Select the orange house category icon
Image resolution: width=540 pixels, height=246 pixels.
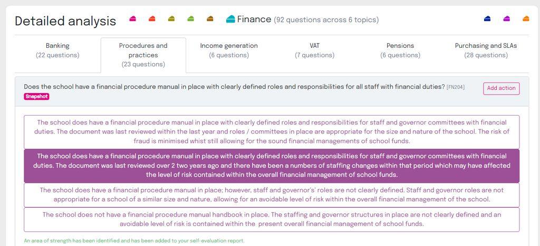[526, 19]
